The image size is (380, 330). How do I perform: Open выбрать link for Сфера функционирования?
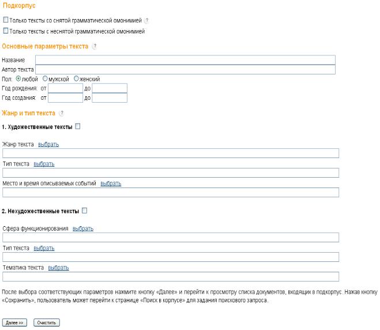pyautogui.click(x=83, y=228)
